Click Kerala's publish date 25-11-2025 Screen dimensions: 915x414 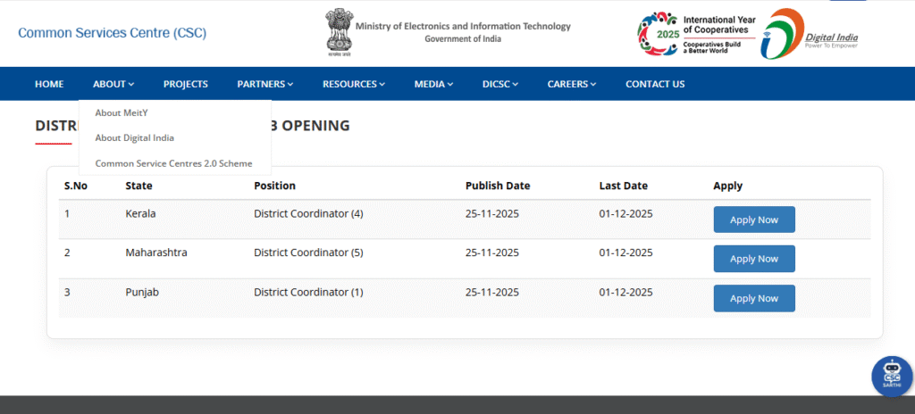492,214
